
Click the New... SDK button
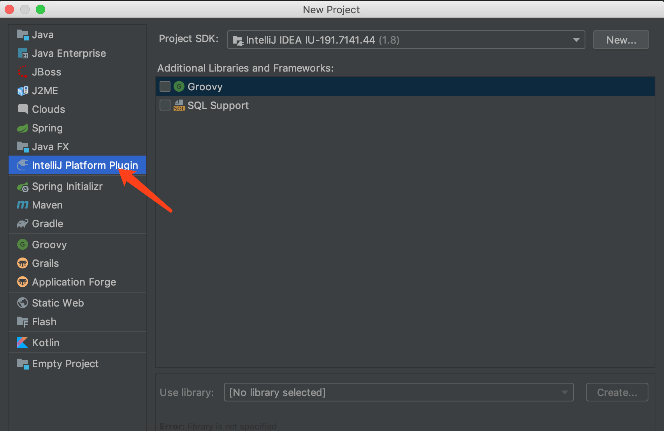(x=621, y=40)
